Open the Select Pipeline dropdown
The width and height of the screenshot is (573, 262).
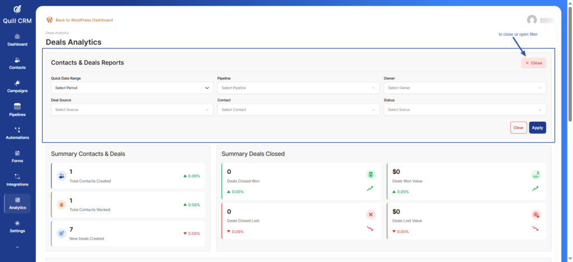tap(298, 88)
